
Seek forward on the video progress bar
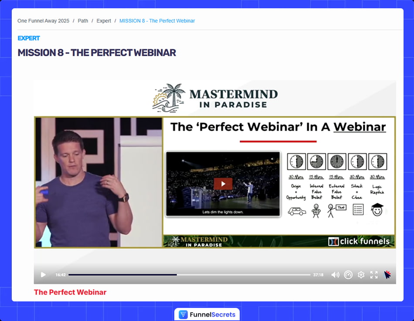pyautogui.click(x=240, y=274)
